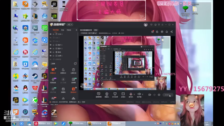Toggle visibility of 文本 2 layer
Image resolution: width=224 pixels, height=126 pixels.
pyautogui.click(x=51, y=38)
